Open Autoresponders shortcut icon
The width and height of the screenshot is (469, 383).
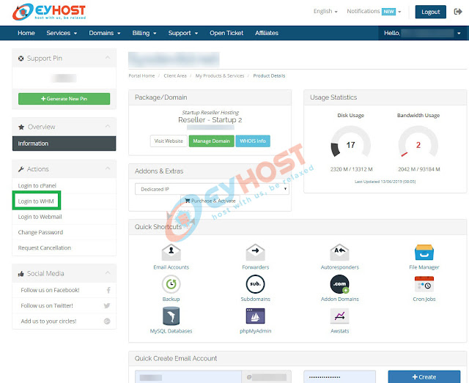pyautogui.click(x=339, y=253)
